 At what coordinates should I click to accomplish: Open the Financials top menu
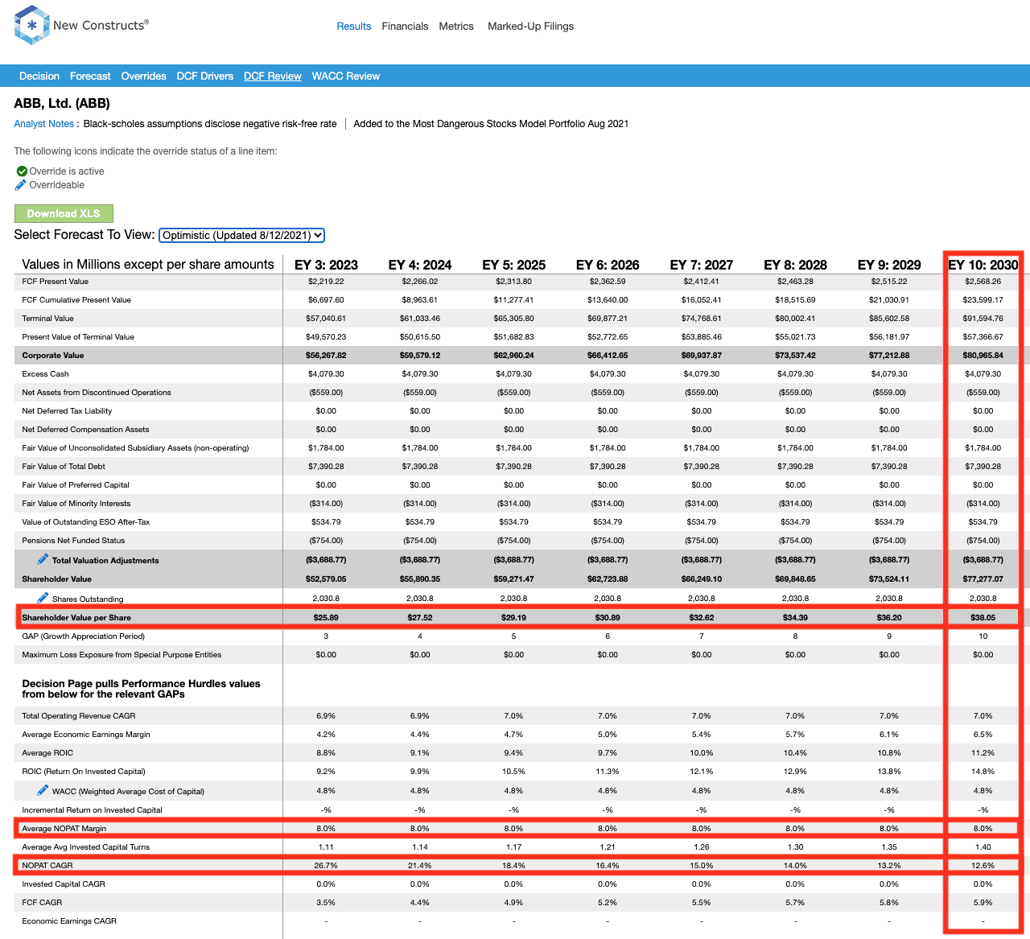(405, 27)
